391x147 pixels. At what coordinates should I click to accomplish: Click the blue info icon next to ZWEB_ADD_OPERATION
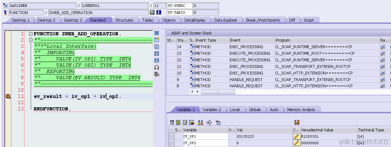(x=159, y=13)
